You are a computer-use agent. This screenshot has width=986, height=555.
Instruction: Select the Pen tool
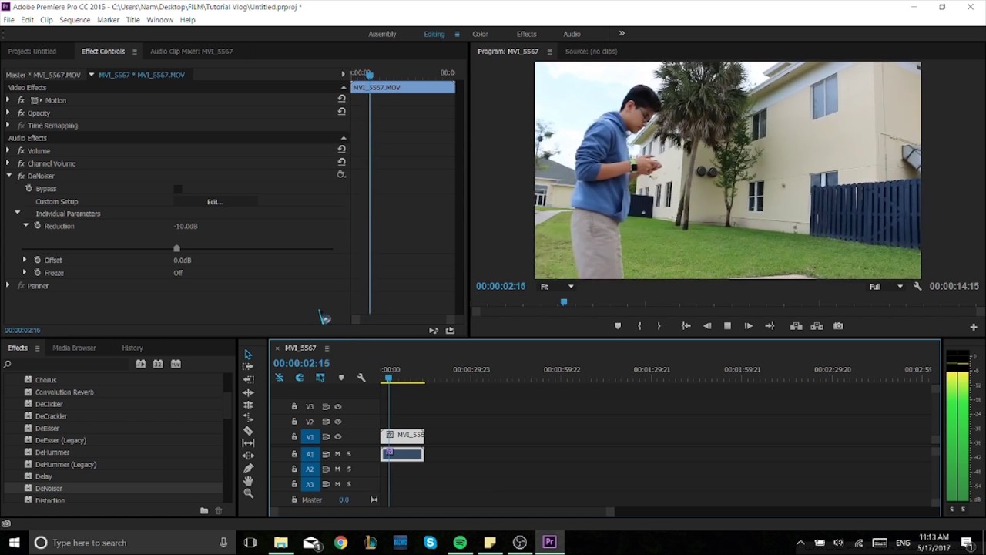pyautogui.click(x=248, y=468)
